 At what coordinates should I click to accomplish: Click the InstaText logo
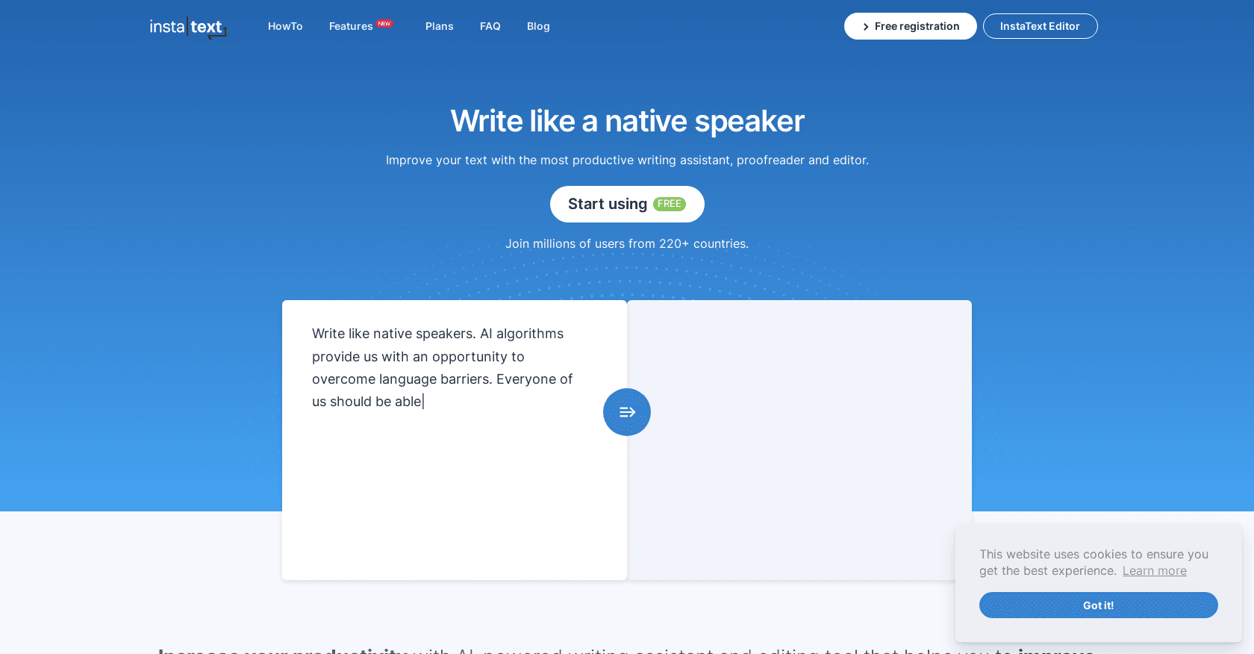coord(188,28)
